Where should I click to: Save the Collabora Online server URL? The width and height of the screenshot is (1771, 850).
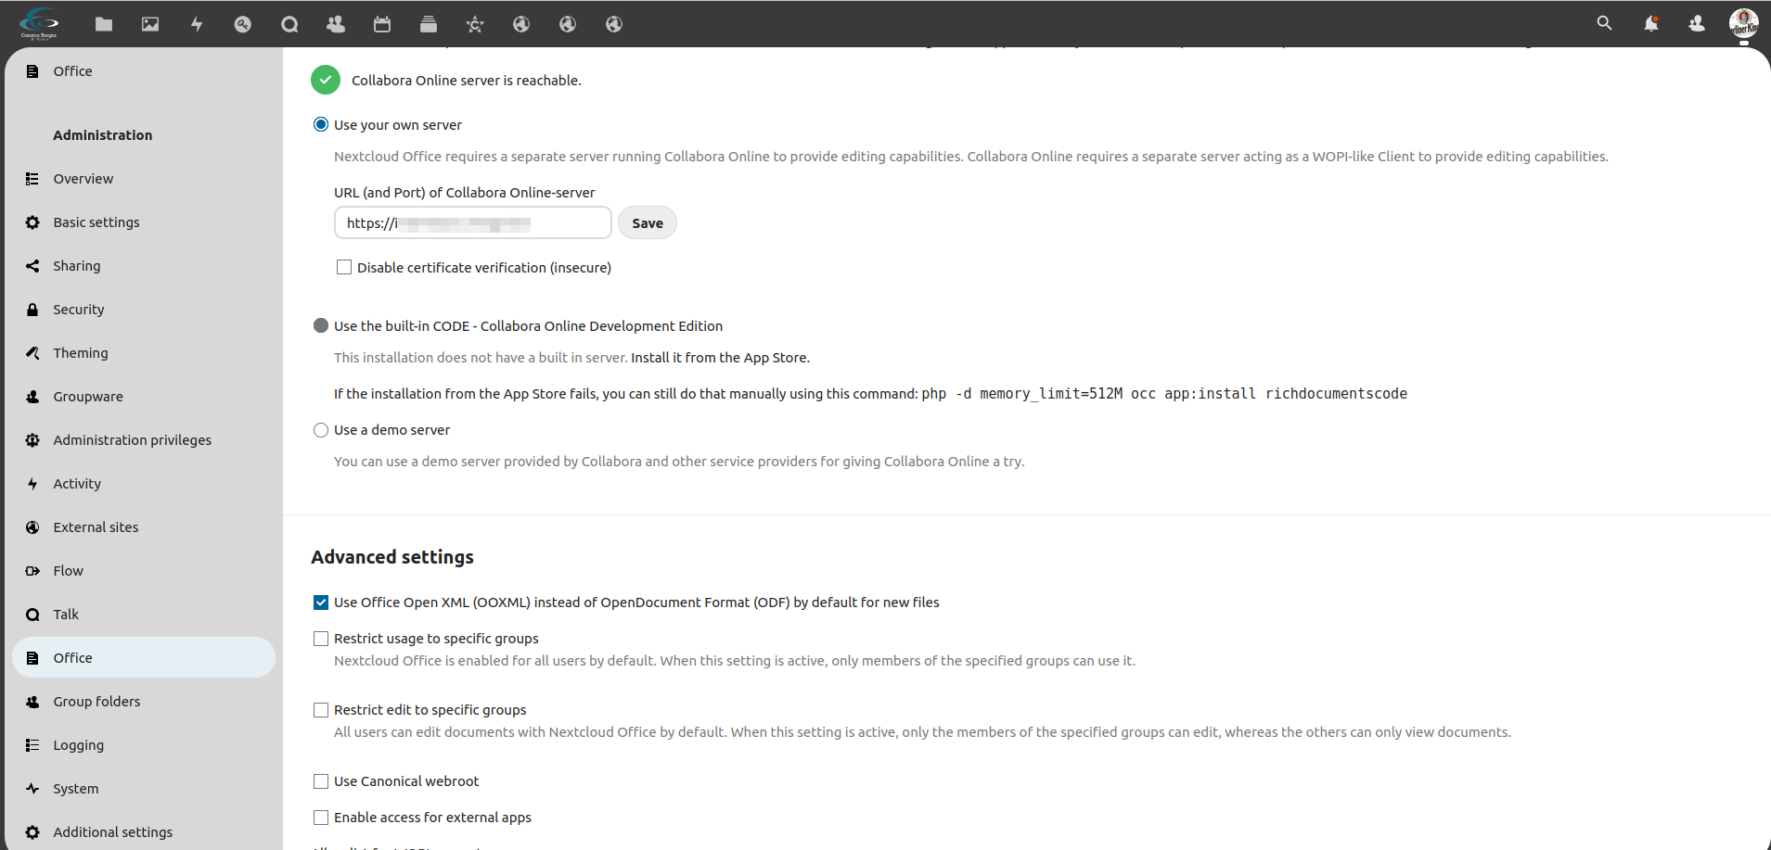pyautogui.click(x=648, y=222)
